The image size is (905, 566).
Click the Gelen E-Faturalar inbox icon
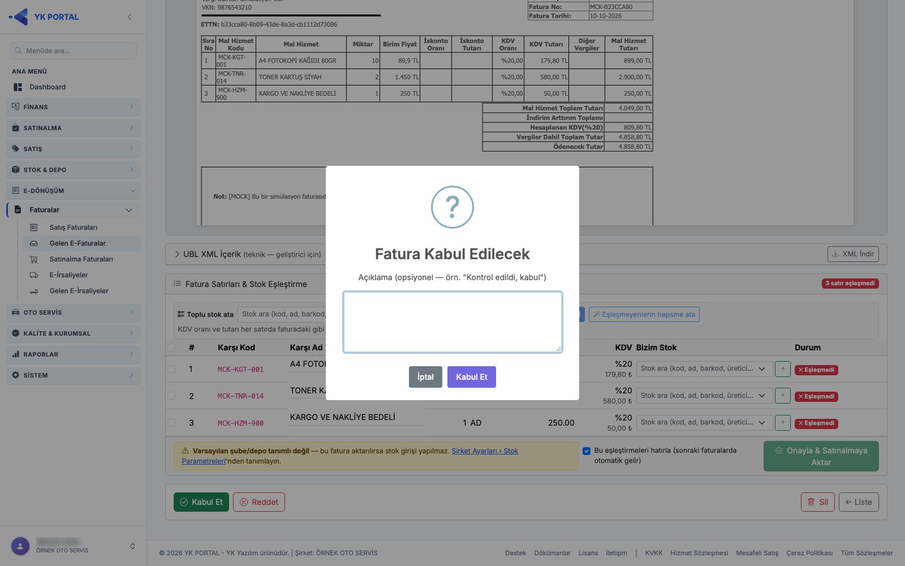(34, 243)
